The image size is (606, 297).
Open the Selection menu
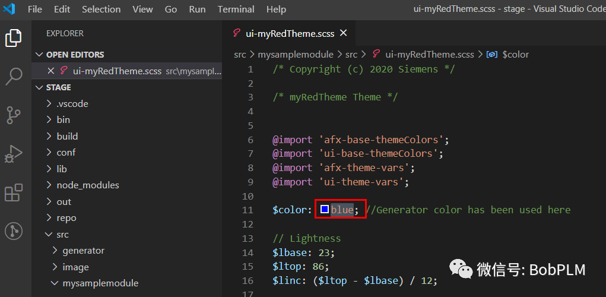tap(101, 10)
